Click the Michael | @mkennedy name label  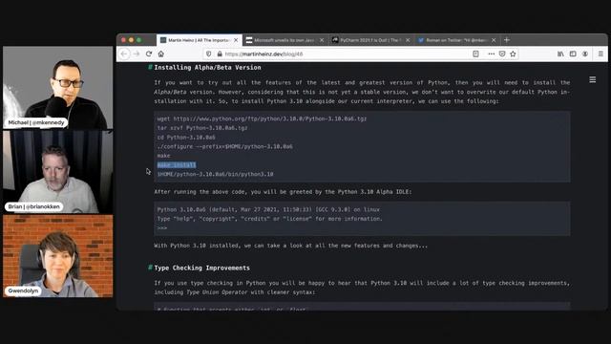36,122
